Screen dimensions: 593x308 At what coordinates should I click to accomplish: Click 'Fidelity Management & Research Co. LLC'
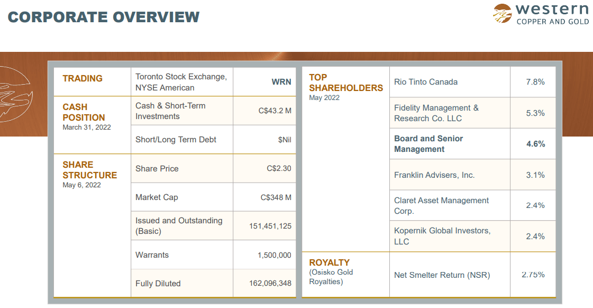tap(436, 113)
